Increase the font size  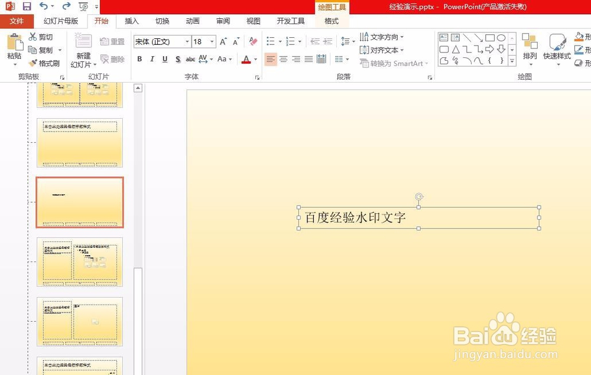223,41
